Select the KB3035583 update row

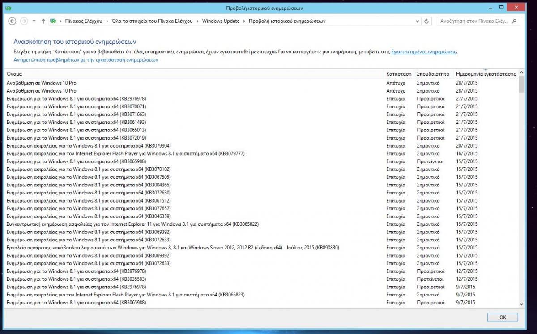tap(262, 279)
